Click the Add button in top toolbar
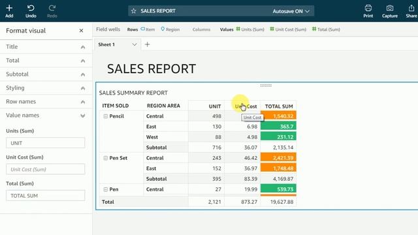The width and height of the screenshot is (418, 235). coord(9,11)
